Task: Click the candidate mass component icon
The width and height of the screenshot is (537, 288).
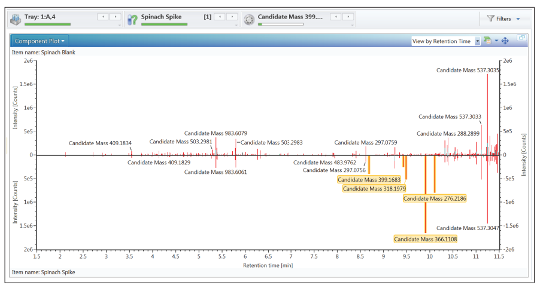Action: pyautogui.click(x=249, y=20)
